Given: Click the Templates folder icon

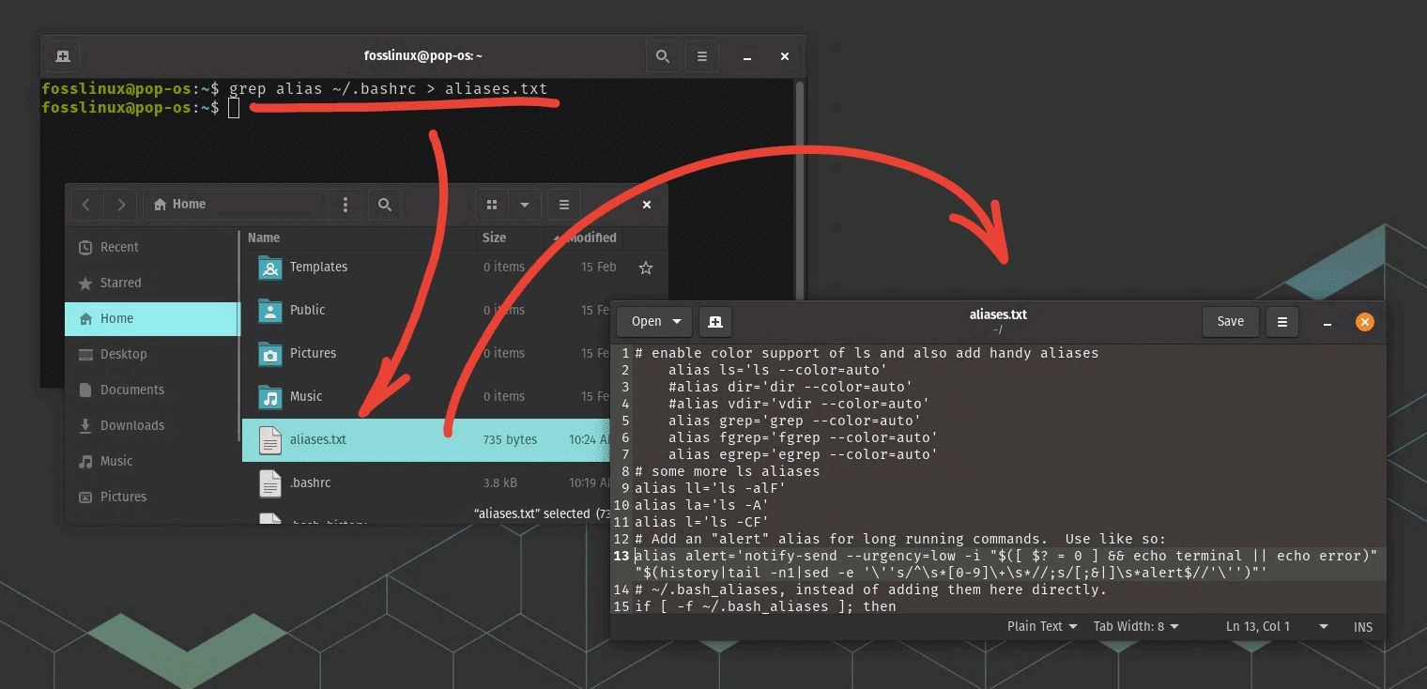Looking at the screenshot, I should click(270, 268).
